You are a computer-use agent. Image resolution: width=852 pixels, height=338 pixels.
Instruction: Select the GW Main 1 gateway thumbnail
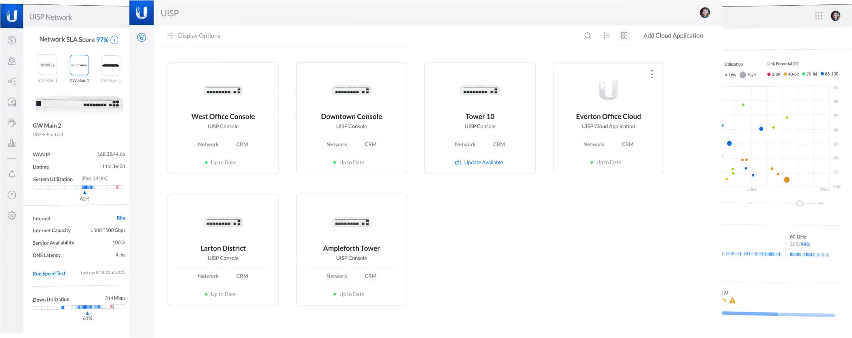[x=47, y=65]
